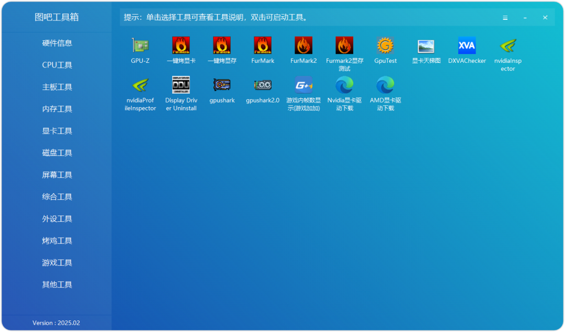
Task: Switch to the CPU工具 category
Action: [x=57, y=65]
